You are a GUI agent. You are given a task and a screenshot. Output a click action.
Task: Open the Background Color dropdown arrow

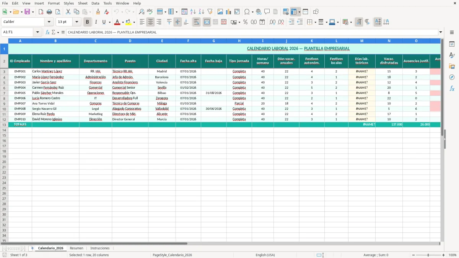pos(134,22)
